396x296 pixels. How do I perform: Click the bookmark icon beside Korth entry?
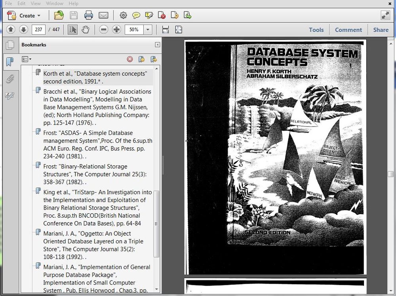tap(38, 73)
